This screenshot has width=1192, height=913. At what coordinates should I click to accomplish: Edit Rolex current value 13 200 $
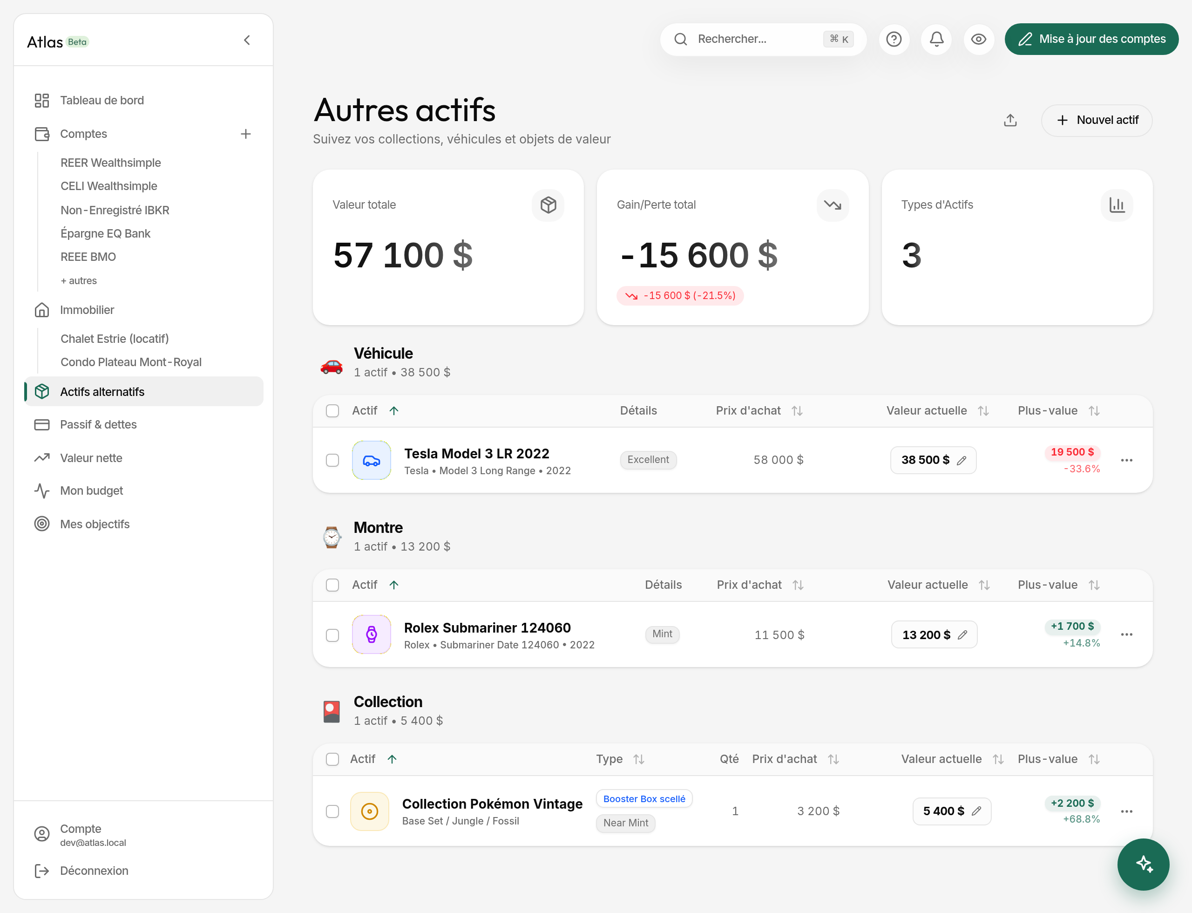[x=934, y=634]
